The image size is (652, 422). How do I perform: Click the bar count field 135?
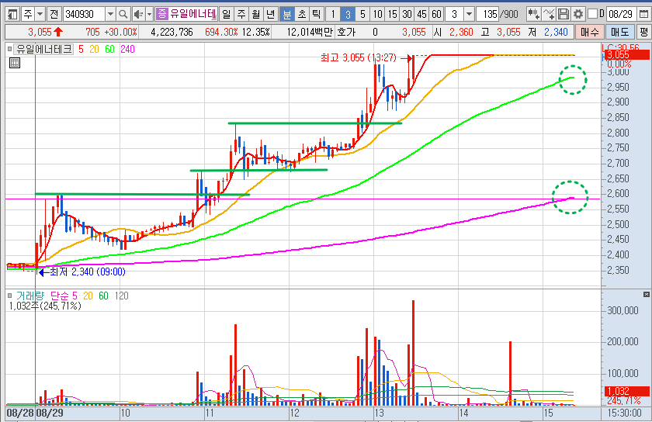[x=487, y=15]
